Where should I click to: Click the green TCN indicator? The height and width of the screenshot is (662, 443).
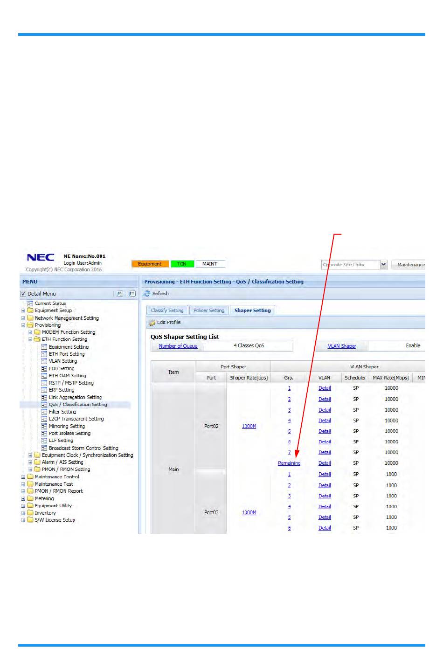point(182,264)
